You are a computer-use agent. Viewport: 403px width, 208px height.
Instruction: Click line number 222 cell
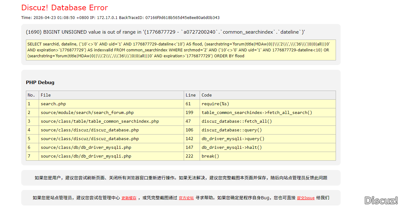(x=189, y=156)
